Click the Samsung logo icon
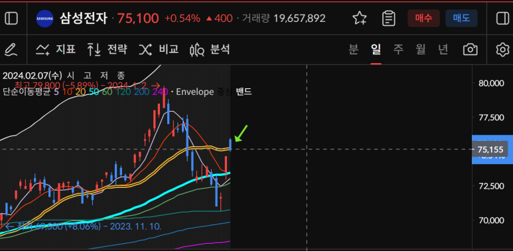The width and height of the screenshot is (513, 251). tap(44, 19)
